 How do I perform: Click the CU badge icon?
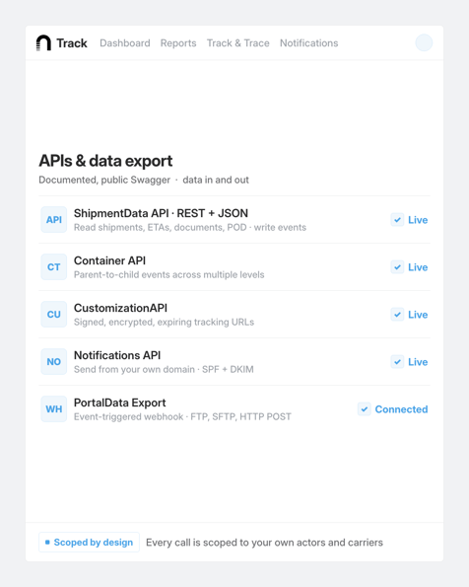coord(54,315)
